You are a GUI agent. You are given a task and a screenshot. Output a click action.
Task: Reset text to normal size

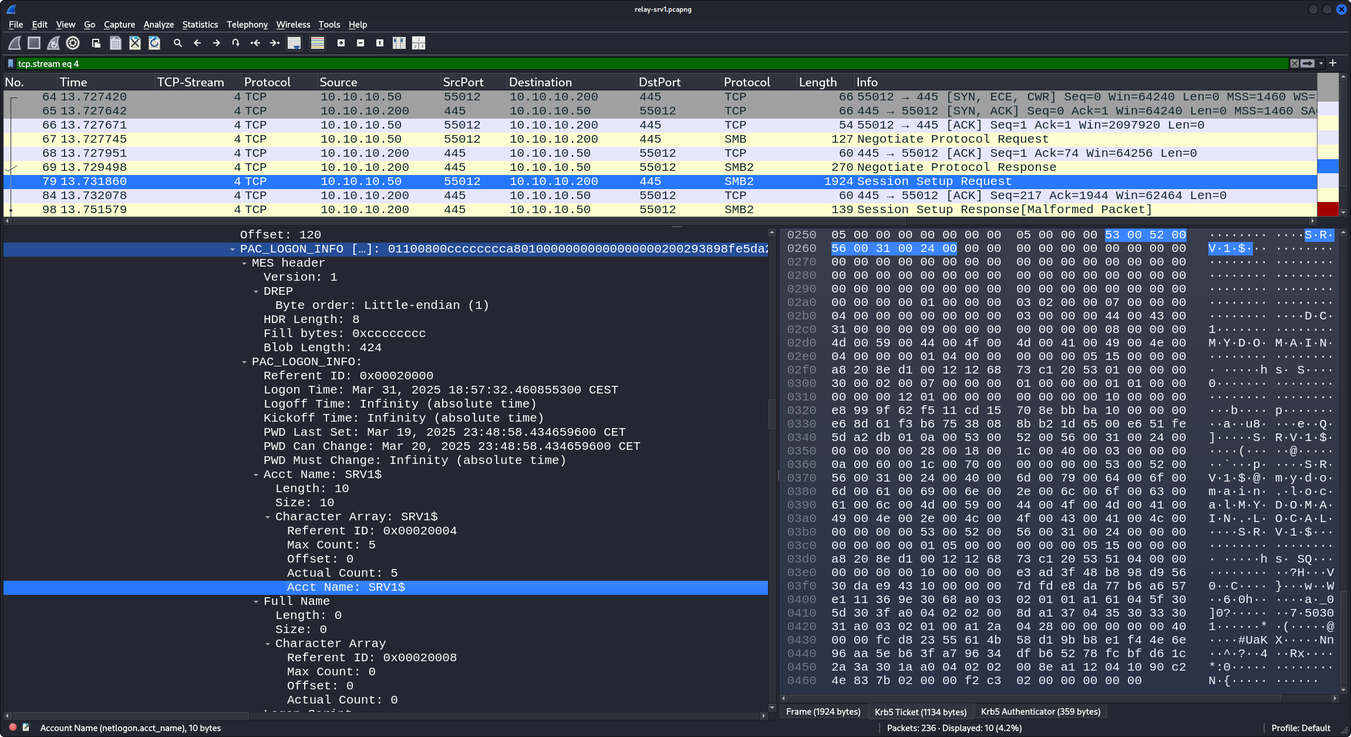pyautogui.click(x=380, y=43)
